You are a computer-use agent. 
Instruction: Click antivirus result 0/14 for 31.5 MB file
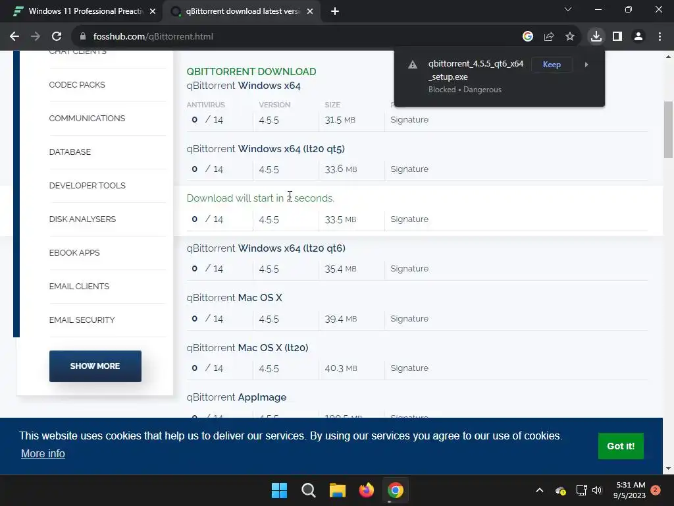pos(207,120)
